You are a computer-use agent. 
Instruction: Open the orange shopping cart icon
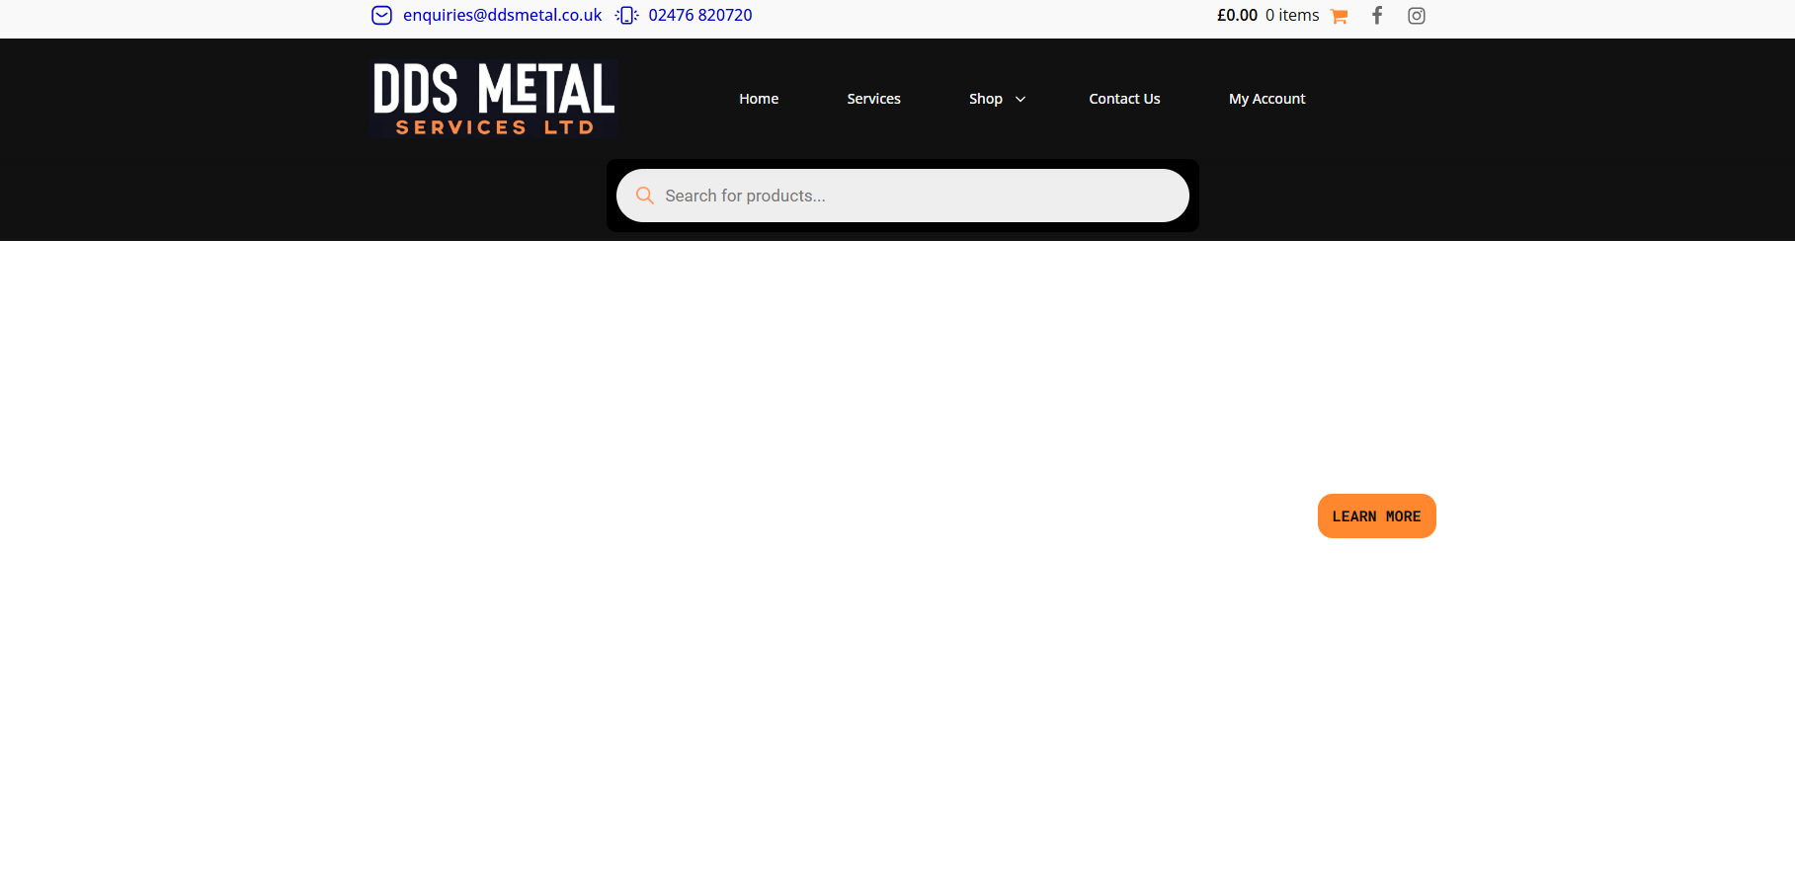point(1339,16)
